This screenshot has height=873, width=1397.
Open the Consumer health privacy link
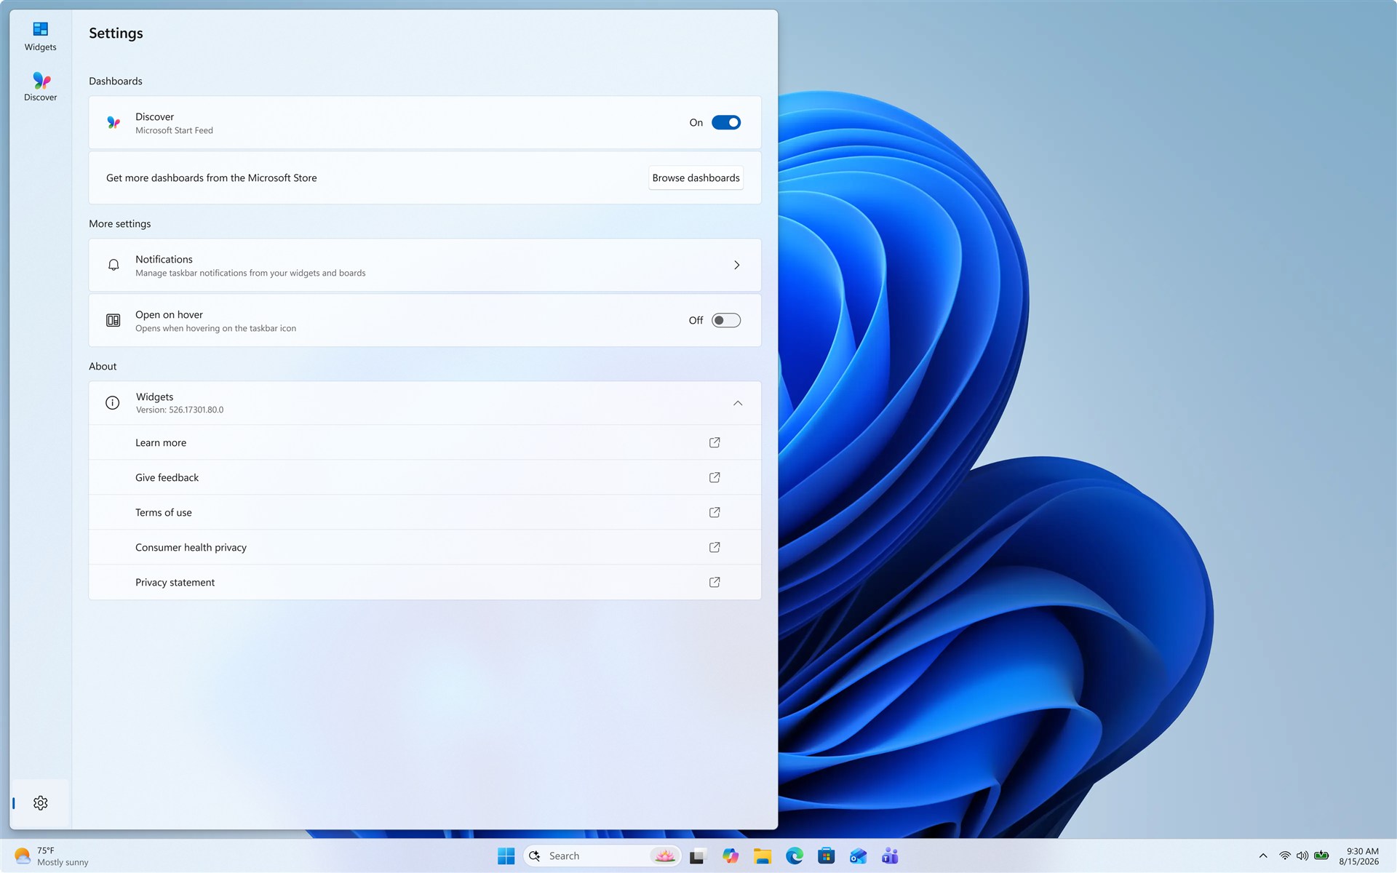[x=191, y=548]
